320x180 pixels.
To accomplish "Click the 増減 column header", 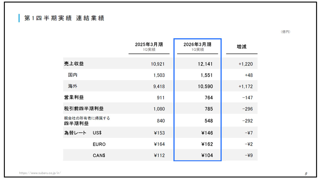I will pos(242,47).
